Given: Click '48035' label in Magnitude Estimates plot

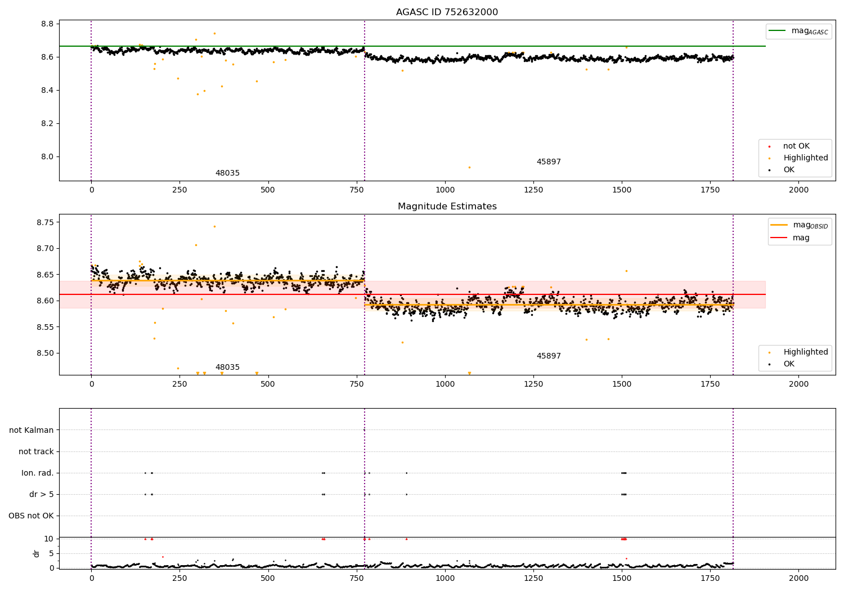Looking at the screenshot, I should click(227, 368).
